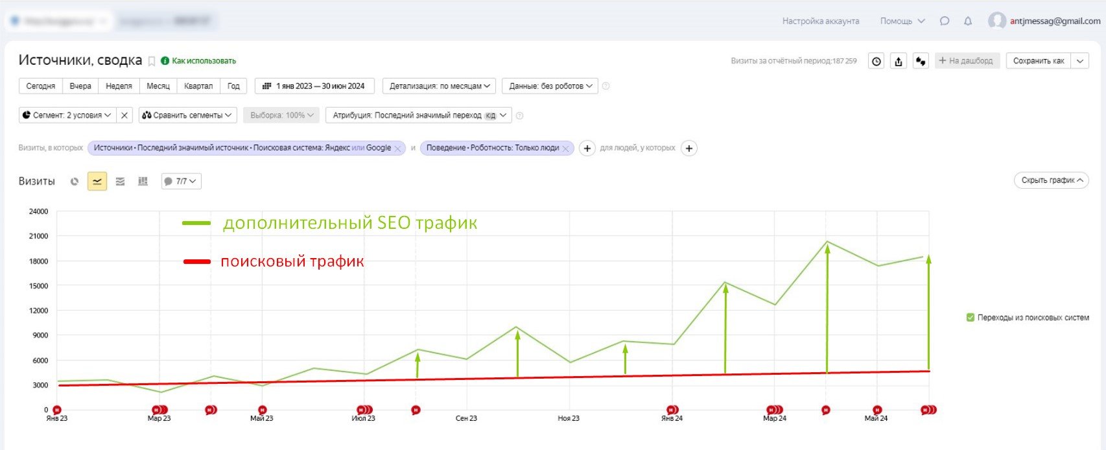Viewport: 1106px width, 450px height.
Task: Open the clock icon for scheduled reports
Action: pyautogui.click(x=877, y=61)
